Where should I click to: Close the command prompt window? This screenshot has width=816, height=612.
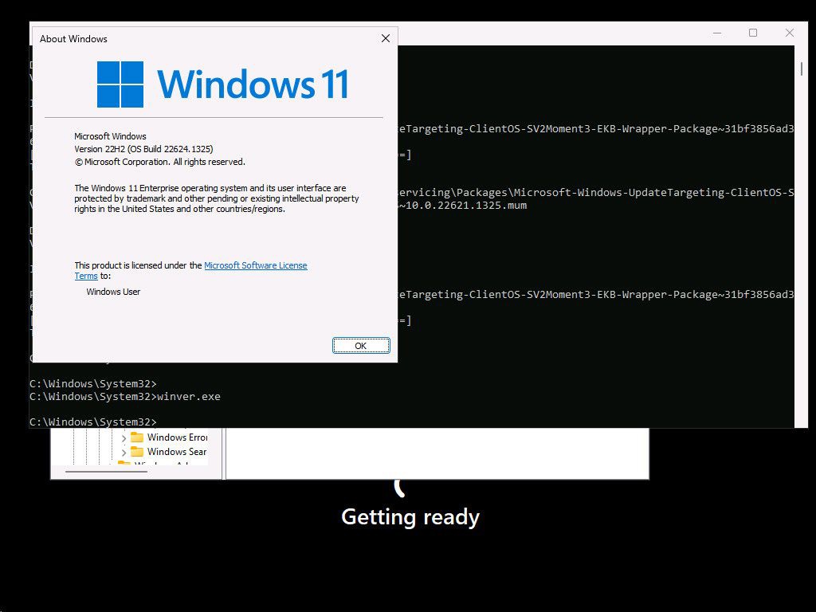pos(790,33)
